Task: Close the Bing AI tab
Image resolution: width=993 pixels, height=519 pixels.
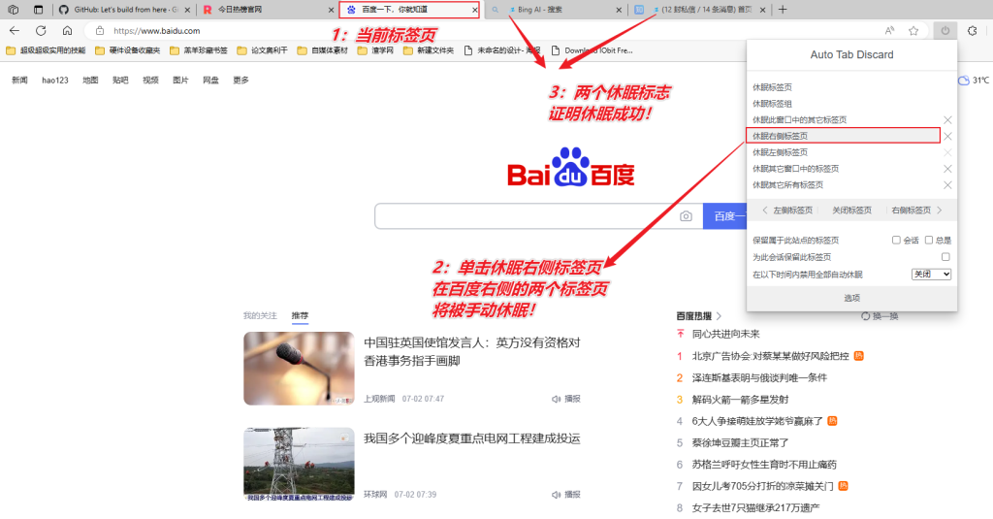Action: click(x=619, y=10)
